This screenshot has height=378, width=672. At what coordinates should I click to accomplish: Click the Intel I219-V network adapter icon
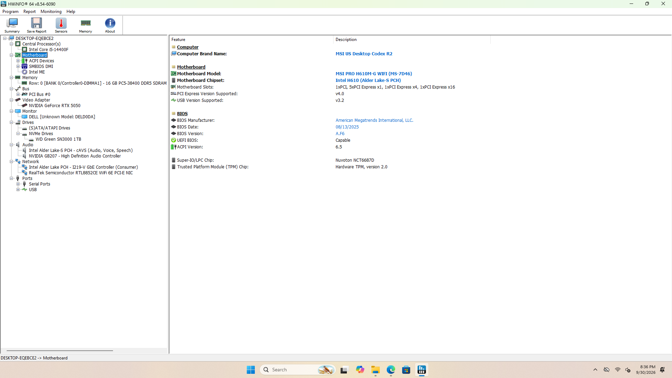click(x=24, y=167)
